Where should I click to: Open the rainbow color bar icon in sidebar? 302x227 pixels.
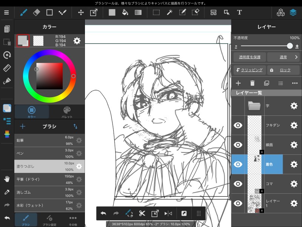click(7, 134)
